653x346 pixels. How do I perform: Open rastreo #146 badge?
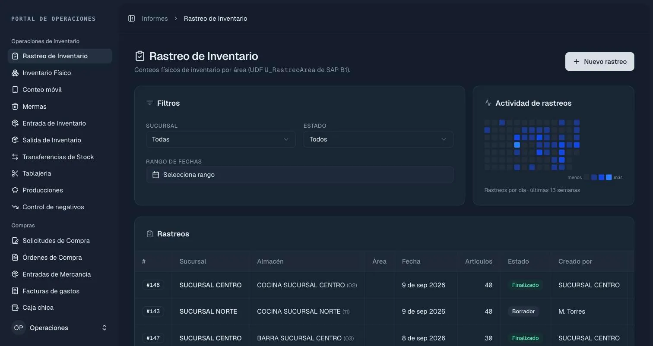(x=153, y=285)
